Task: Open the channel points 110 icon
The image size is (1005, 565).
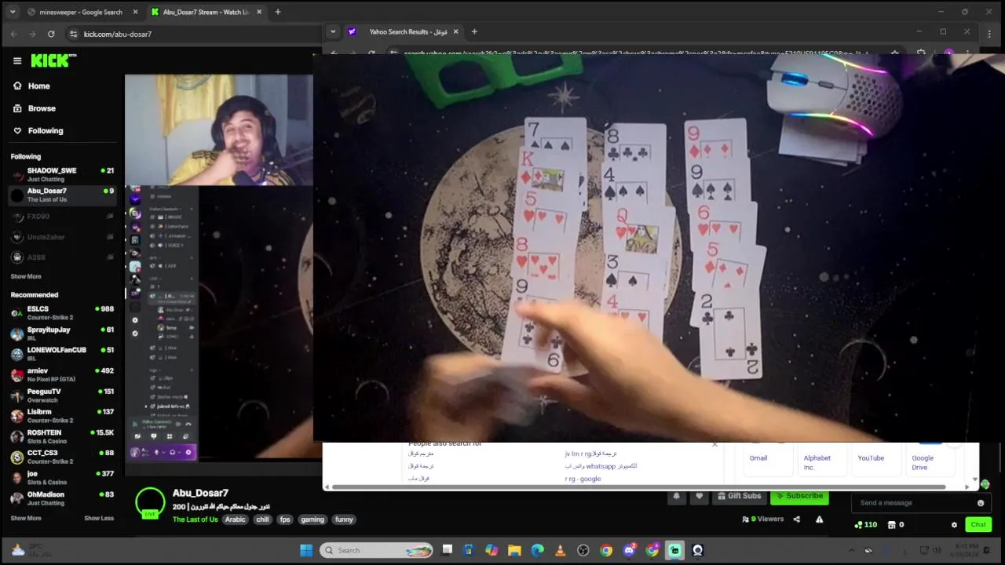Action: tap(865, 525)
